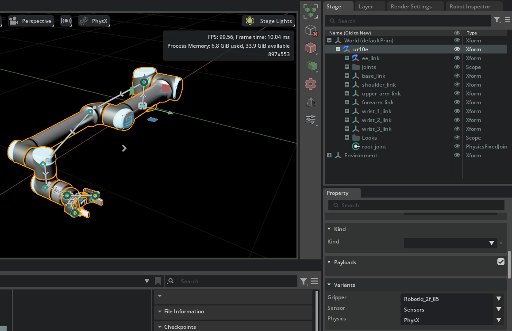Collapse the Variants section in Property panel

click(x=328, y=285)
